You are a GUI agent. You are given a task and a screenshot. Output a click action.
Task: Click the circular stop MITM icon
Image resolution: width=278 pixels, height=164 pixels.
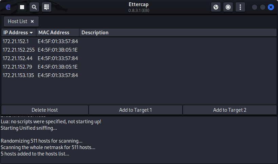228,7
